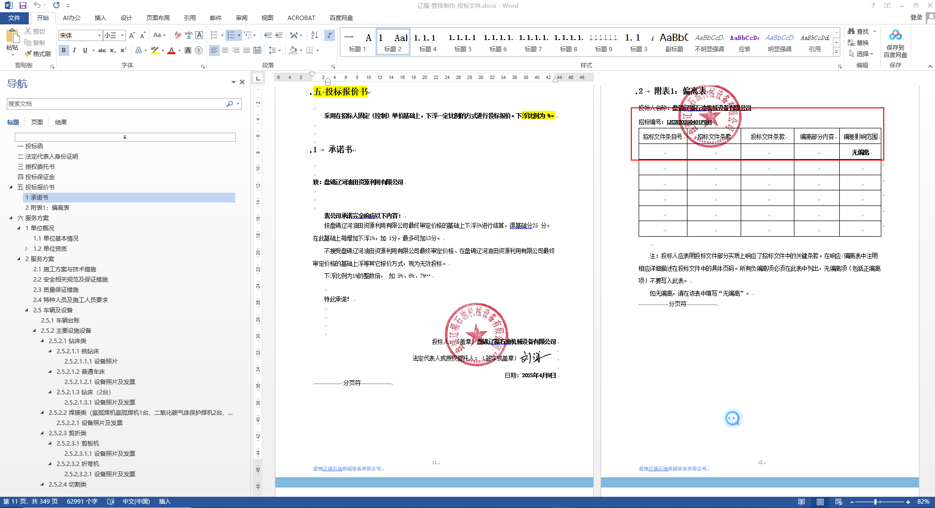Viewport: 935px width, 508px height.
Task: Open the 页面布局 (Page Layout) ribbon tab
Action: 158,18
